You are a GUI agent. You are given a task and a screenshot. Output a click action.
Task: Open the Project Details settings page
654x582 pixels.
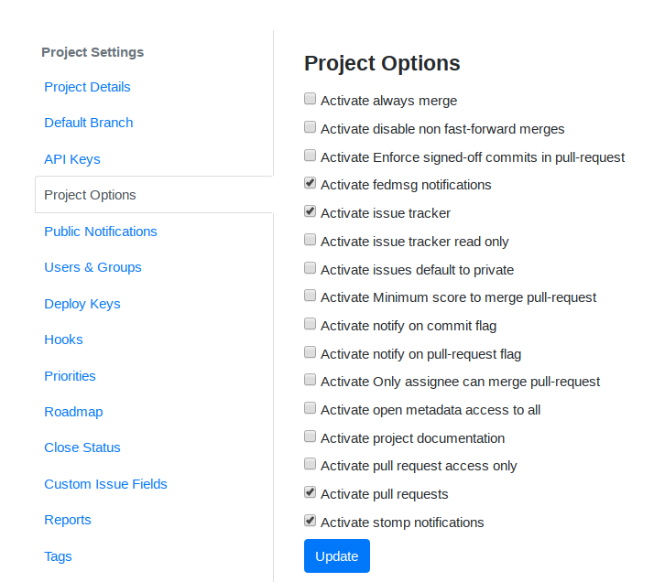click(x=87, y=87)
